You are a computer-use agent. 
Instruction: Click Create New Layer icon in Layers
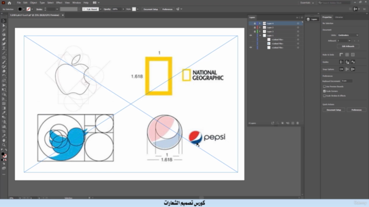(292, 123)
